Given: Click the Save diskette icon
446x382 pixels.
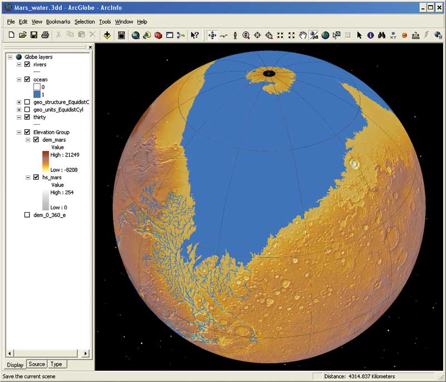Looking at the screenshot, I should 33,35.
